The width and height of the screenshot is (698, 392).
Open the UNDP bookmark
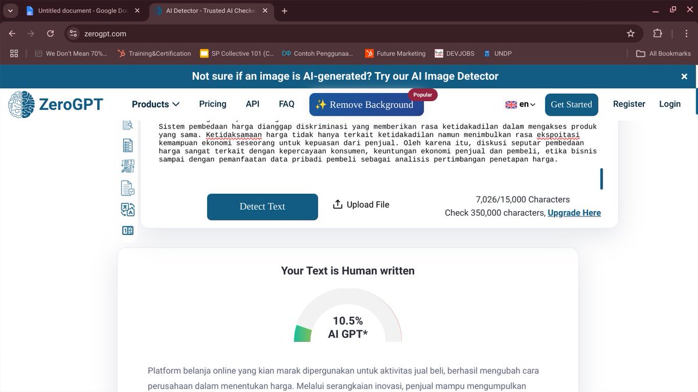click(x=497, y=54)
